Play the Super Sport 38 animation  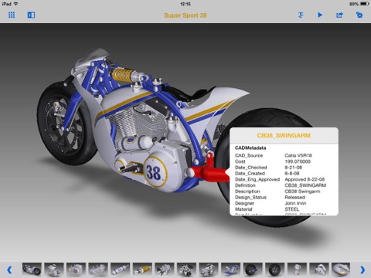coord(320,15)
